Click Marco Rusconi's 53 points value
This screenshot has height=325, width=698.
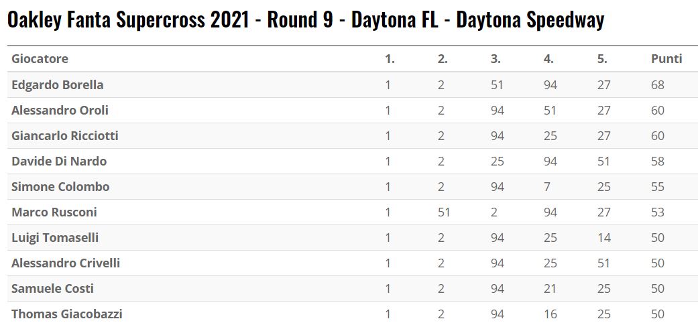point(657,212)
